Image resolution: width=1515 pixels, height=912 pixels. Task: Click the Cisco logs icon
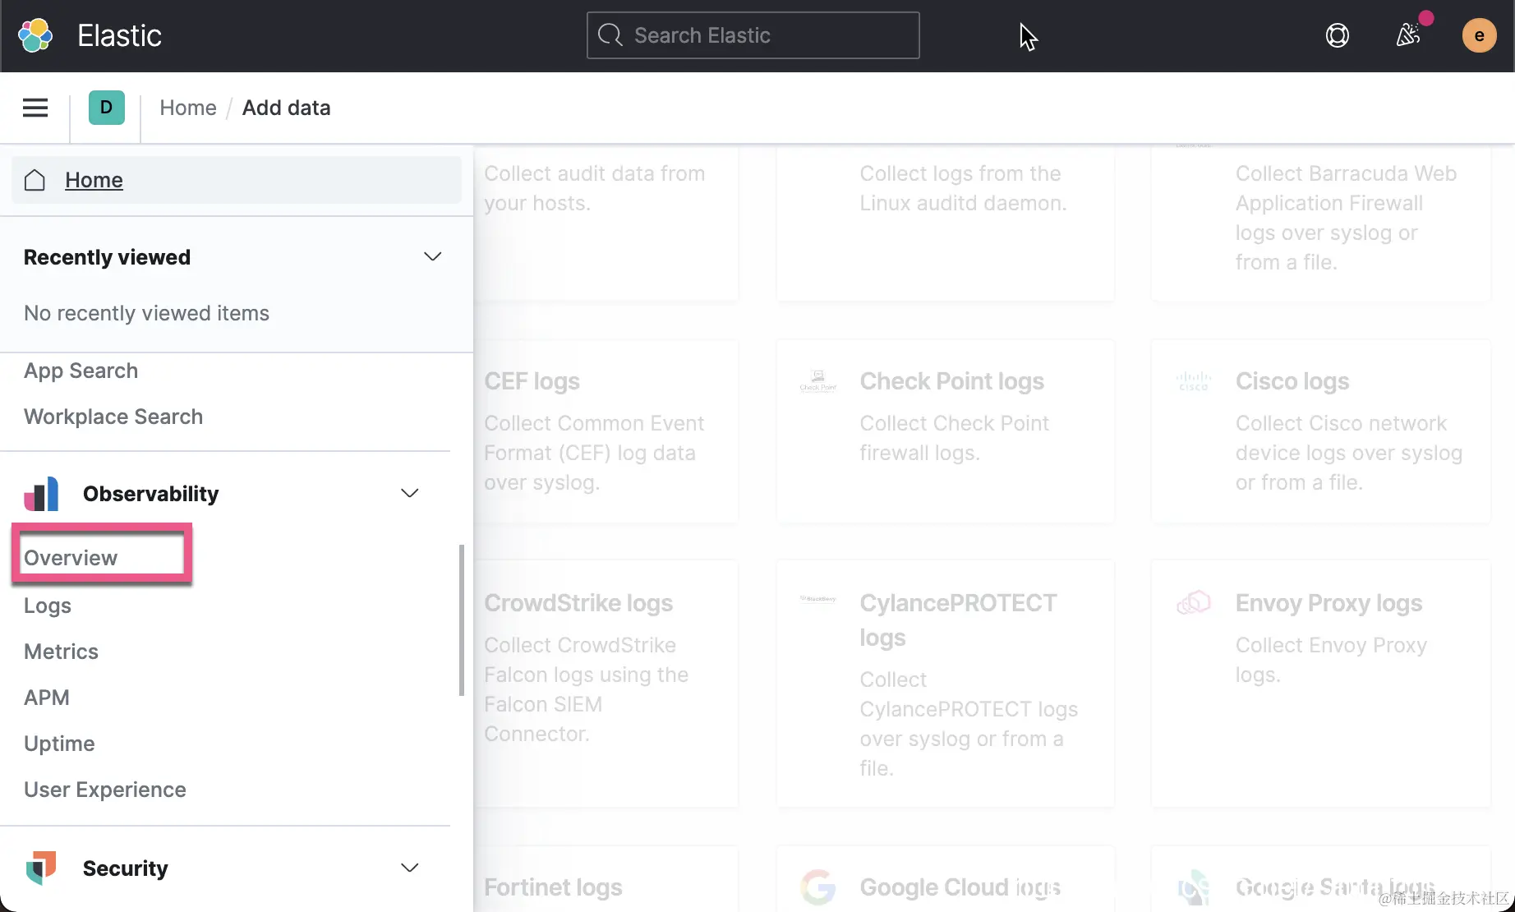tap(1194, 380)
